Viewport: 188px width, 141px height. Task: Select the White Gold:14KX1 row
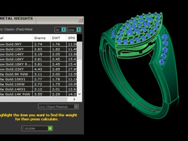pyautogui.click(x=38, y=89)
